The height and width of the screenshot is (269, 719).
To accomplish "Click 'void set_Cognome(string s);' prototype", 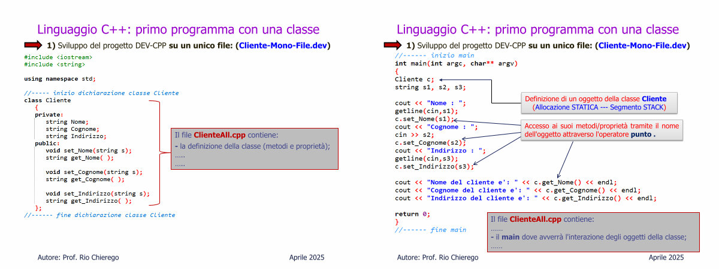I will coord(94,172).
